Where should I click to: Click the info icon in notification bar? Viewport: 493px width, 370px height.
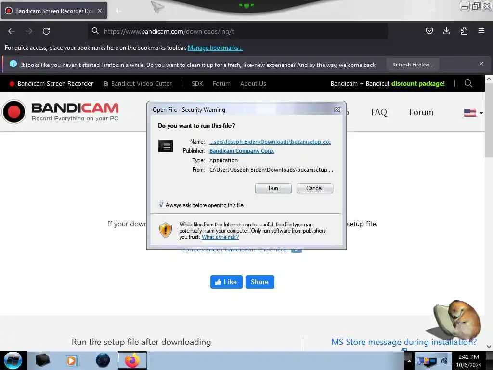[x=13, y=64]
